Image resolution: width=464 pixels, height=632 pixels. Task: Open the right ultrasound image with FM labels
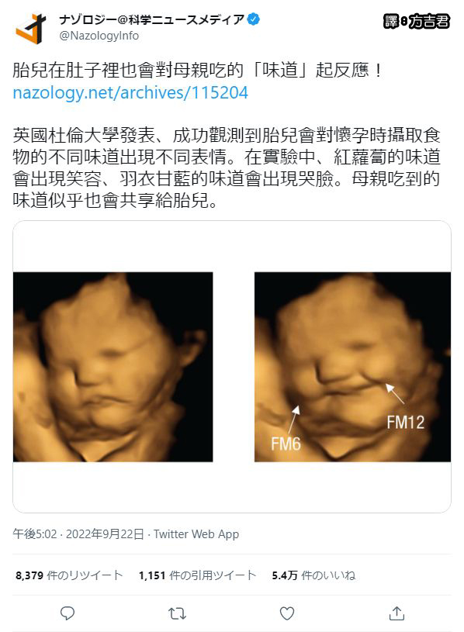click(352, 367)
